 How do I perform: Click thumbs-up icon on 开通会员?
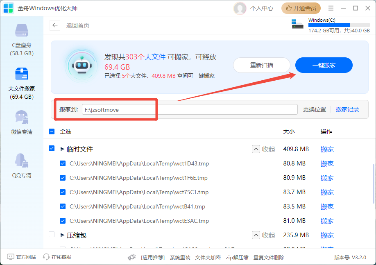tap(289, 8)
